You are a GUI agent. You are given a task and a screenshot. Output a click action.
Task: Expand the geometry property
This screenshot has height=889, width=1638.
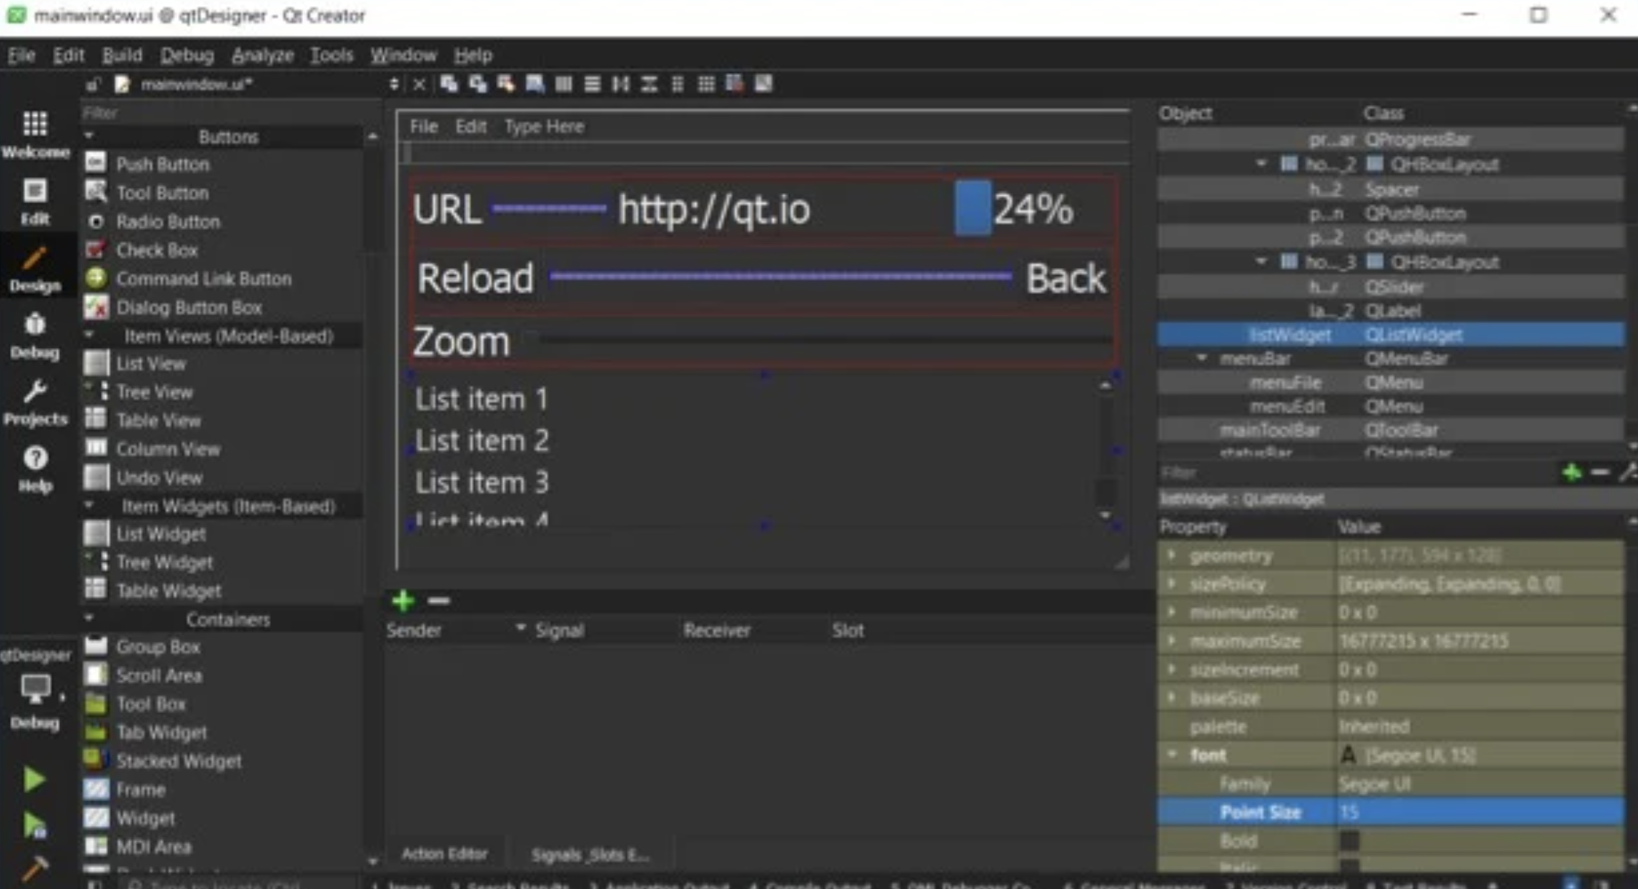[1171, 555]
